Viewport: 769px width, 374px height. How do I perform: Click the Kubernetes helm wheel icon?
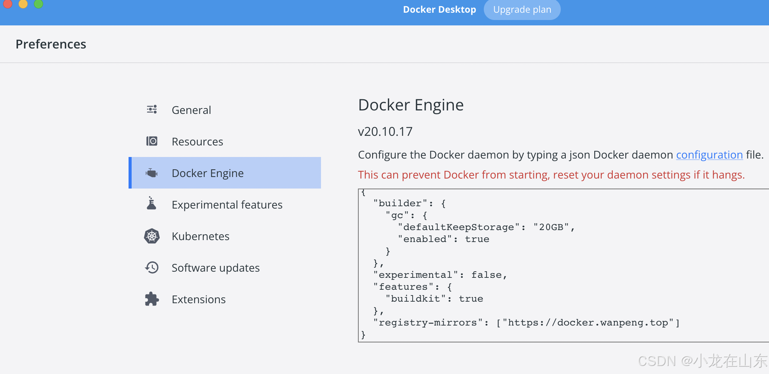click(x=152, y=236)
